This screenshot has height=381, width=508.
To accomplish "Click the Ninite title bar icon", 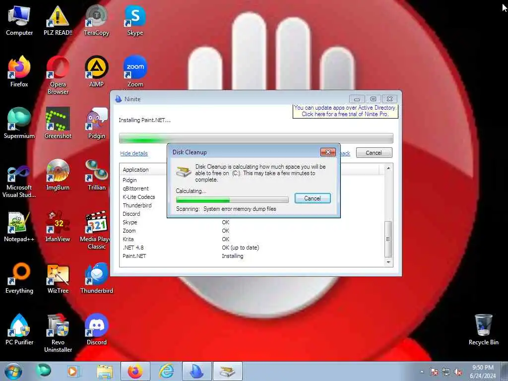I will [x=118, y=99].
